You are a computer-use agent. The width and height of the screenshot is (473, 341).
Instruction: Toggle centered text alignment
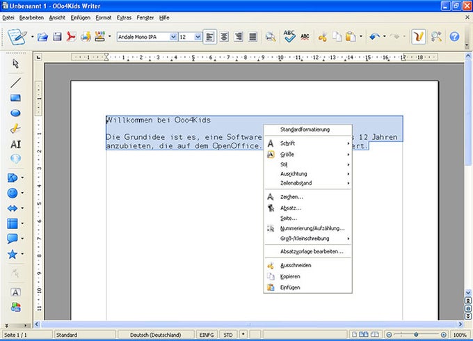[224, 37]
